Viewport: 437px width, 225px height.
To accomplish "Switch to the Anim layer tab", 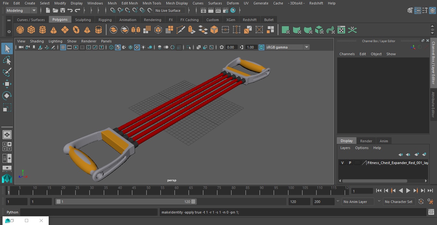I will 384,141.
